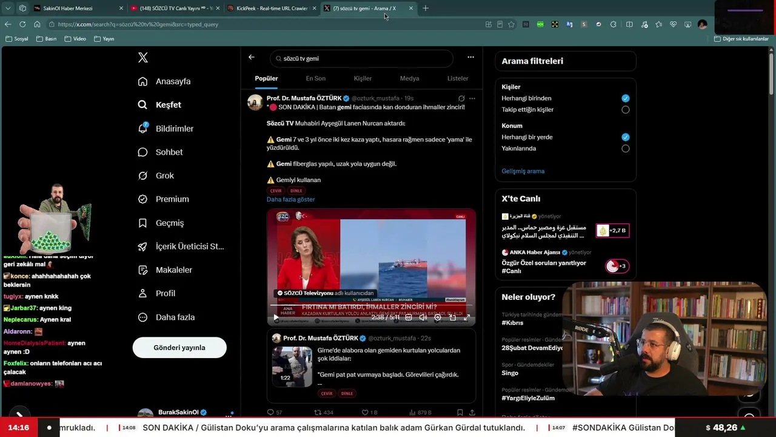776x437 pixels.
Task: Switch to the Popüler tab
Action: 266,78
